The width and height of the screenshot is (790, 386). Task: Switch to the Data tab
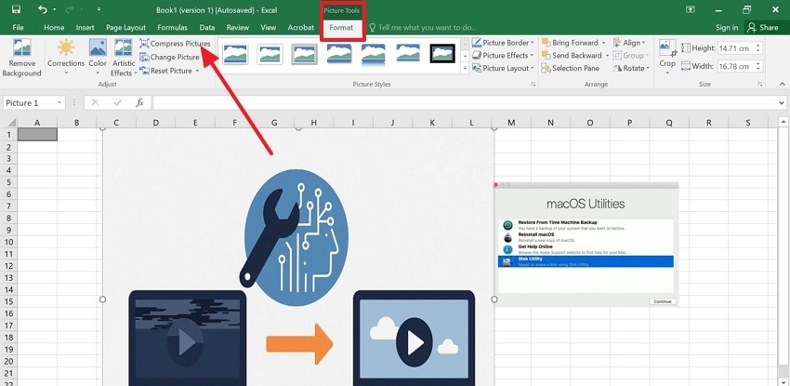coord(207,27)
